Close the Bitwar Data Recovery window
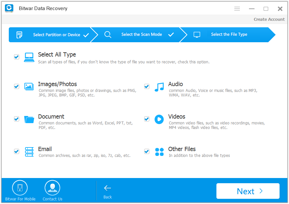This screenshot has width=289, height=204. (280, 9)
